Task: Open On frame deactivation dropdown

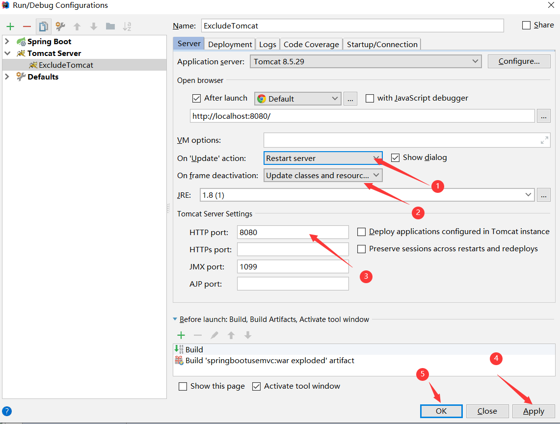Action: pos(323,175)
